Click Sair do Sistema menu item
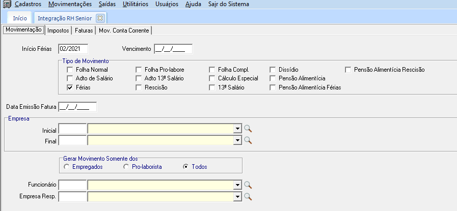The image size is (457, 211). click(x=229, y=4)
